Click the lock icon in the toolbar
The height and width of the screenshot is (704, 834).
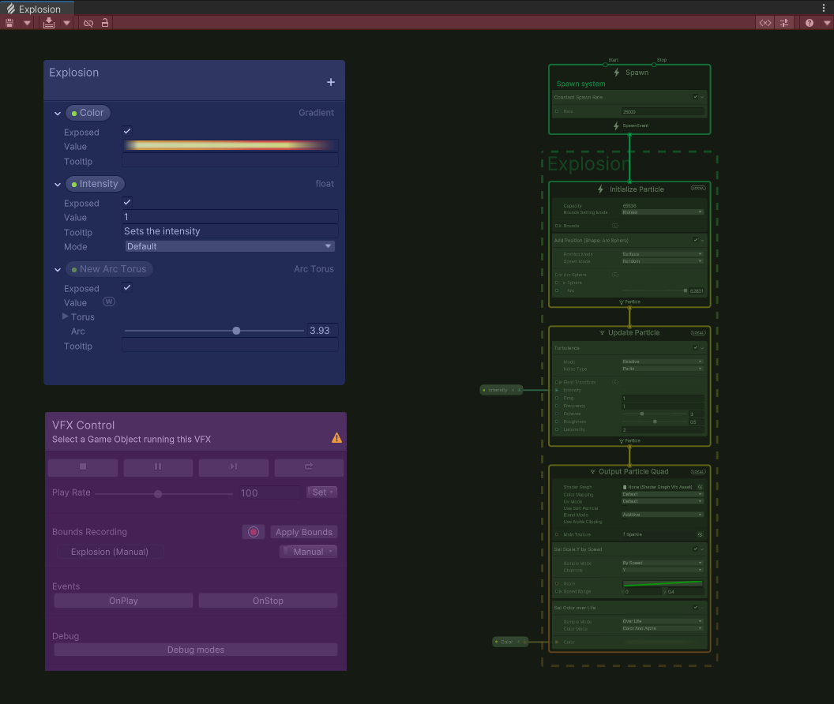coord(105,22)
